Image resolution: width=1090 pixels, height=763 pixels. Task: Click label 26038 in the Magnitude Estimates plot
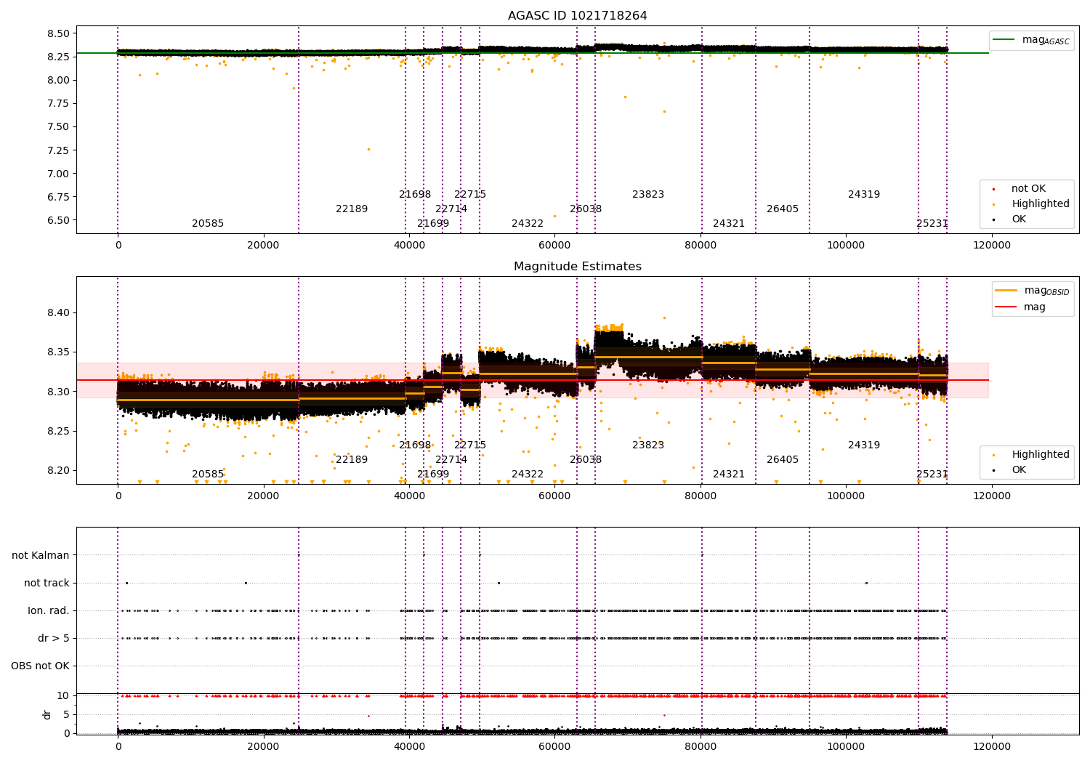[586, 460]
